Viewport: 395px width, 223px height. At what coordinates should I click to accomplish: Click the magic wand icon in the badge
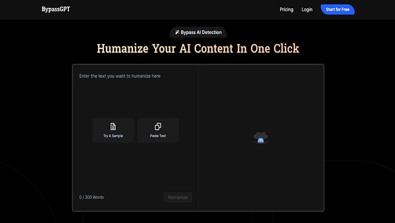[177, 32]
